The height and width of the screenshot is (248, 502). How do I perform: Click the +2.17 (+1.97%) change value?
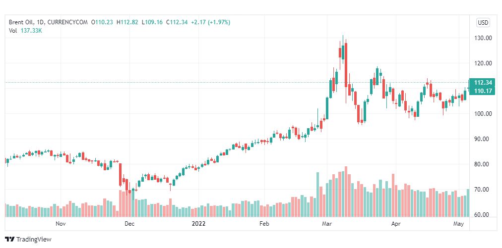(210, 22)
